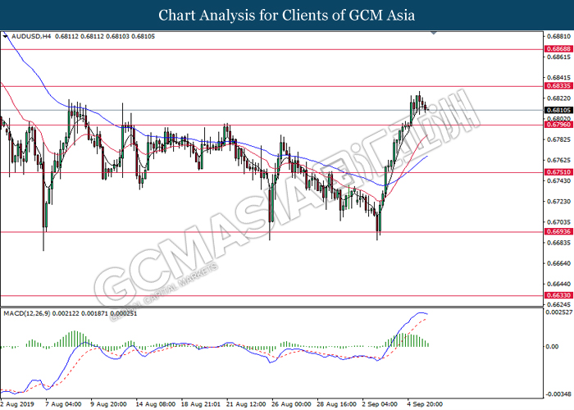Click the red 0.67960 price level tag
Screen dimensions: 574x410
(x=558, y=125)
